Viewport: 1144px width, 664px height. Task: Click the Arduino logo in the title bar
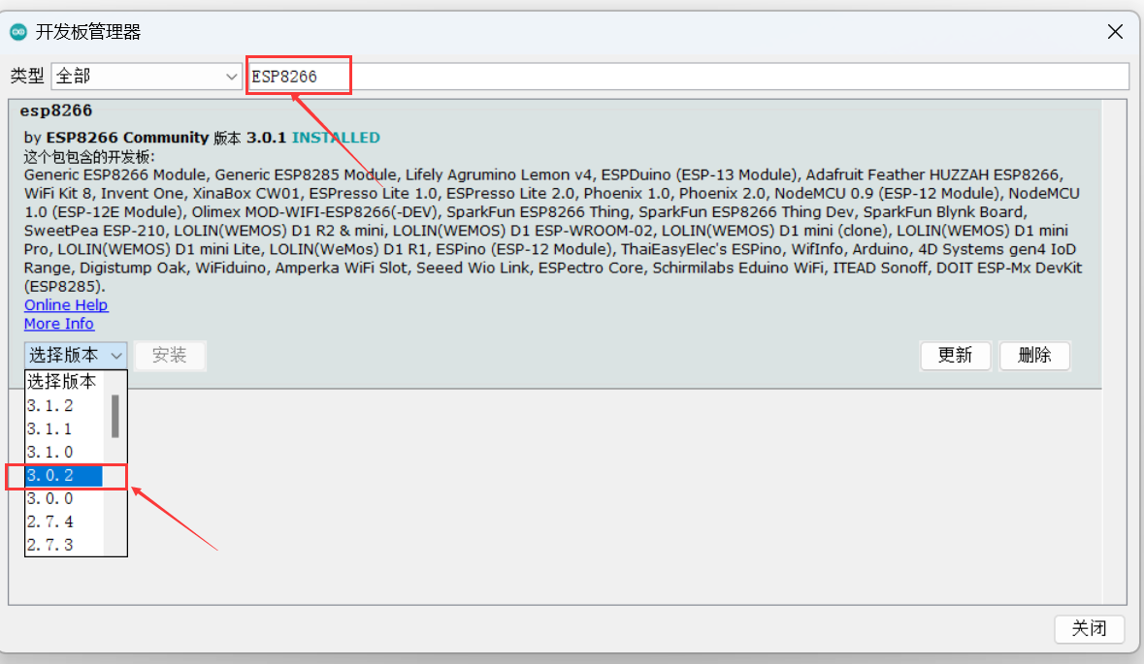click(x=18, y=32)
